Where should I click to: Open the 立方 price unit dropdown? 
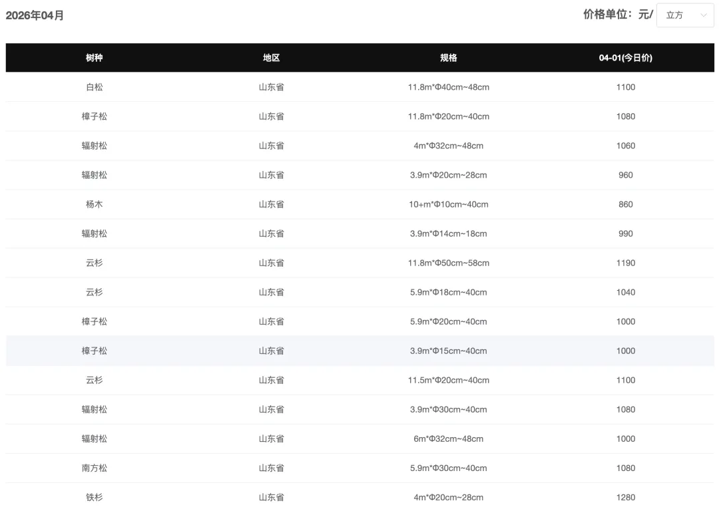pyautogui.click(x=685, y=15)
